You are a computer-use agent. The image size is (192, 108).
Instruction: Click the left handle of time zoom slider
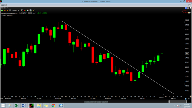[169, 101]
